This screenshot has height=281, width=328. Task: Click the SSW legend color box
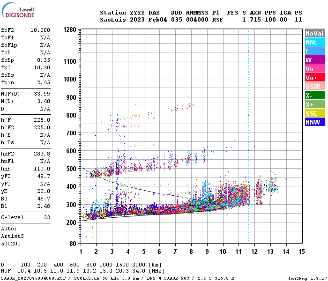(x=315, y=87)
